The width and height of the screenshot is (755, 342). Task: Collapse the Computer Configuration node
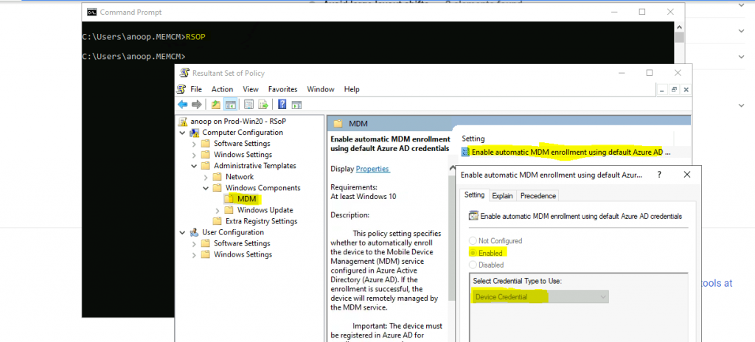click(x=183, y=133)
